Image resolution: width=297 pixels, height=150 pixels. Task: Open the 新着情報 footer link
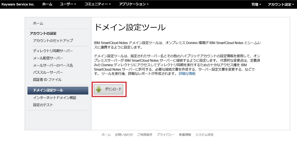[185, 135]
